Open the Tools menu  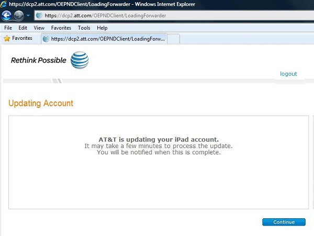coord(84,28)
